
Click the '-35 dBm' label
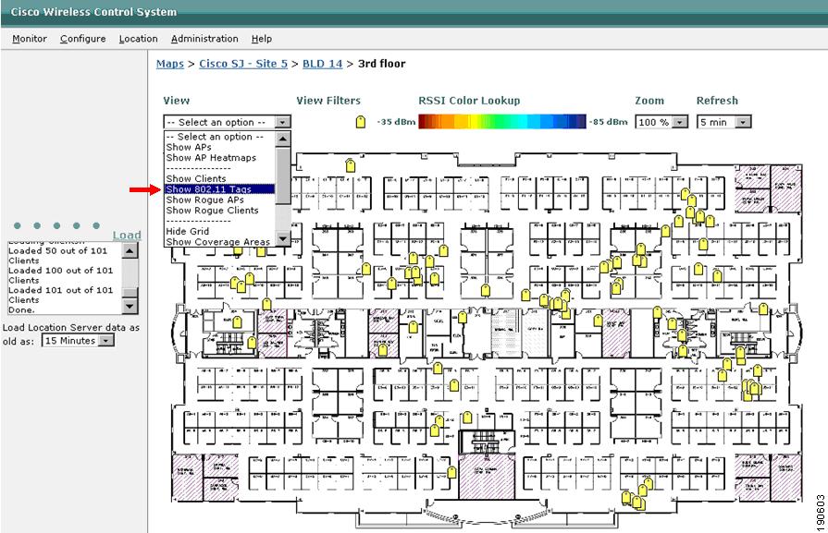pyautogui.click(x=396, y=122)
